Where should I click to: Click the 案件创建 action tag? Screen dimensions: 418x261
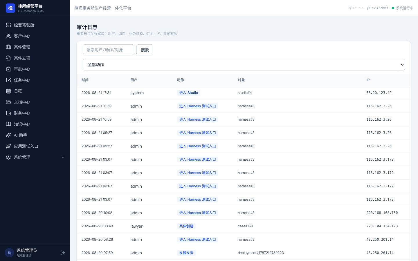pyautogui.click(x=186, y=226)
